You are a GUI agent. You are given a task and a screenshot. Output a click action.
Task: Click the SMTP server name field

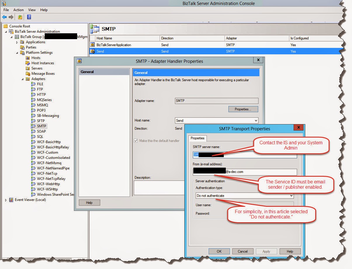245,155
